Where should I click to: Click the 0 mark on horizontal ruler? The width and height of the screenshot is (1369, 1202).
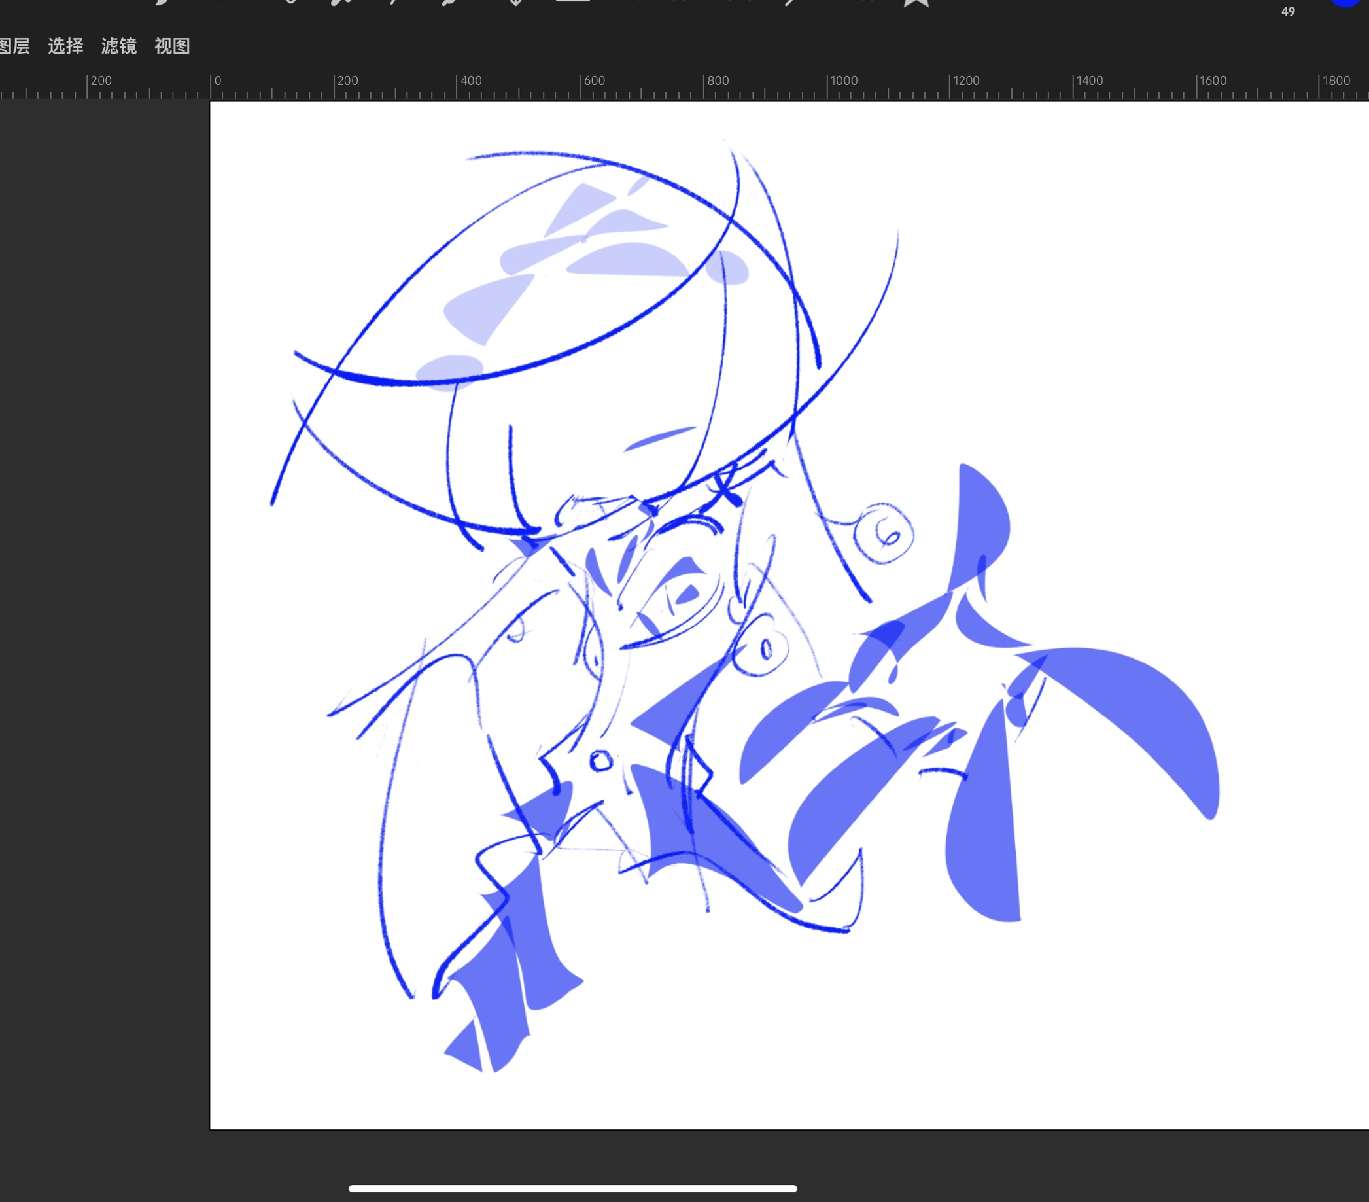click(x=218, y=80)
